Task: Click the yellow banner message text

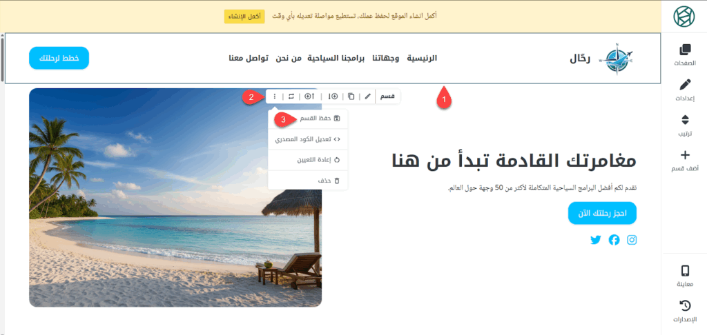Action: tap(354, 17)
